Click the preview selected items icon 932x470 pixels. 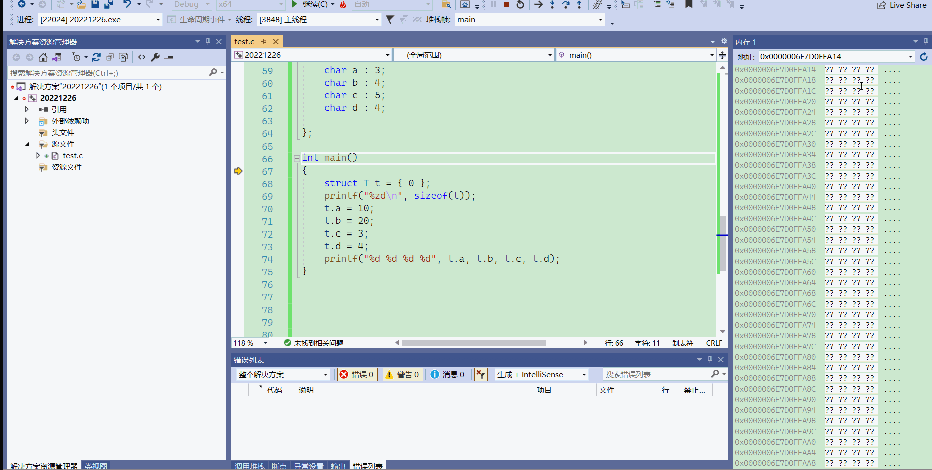point(169,57)
